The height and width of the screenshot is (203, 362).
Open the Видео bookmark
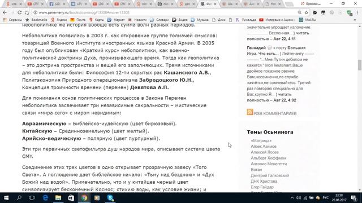(180, 20)
